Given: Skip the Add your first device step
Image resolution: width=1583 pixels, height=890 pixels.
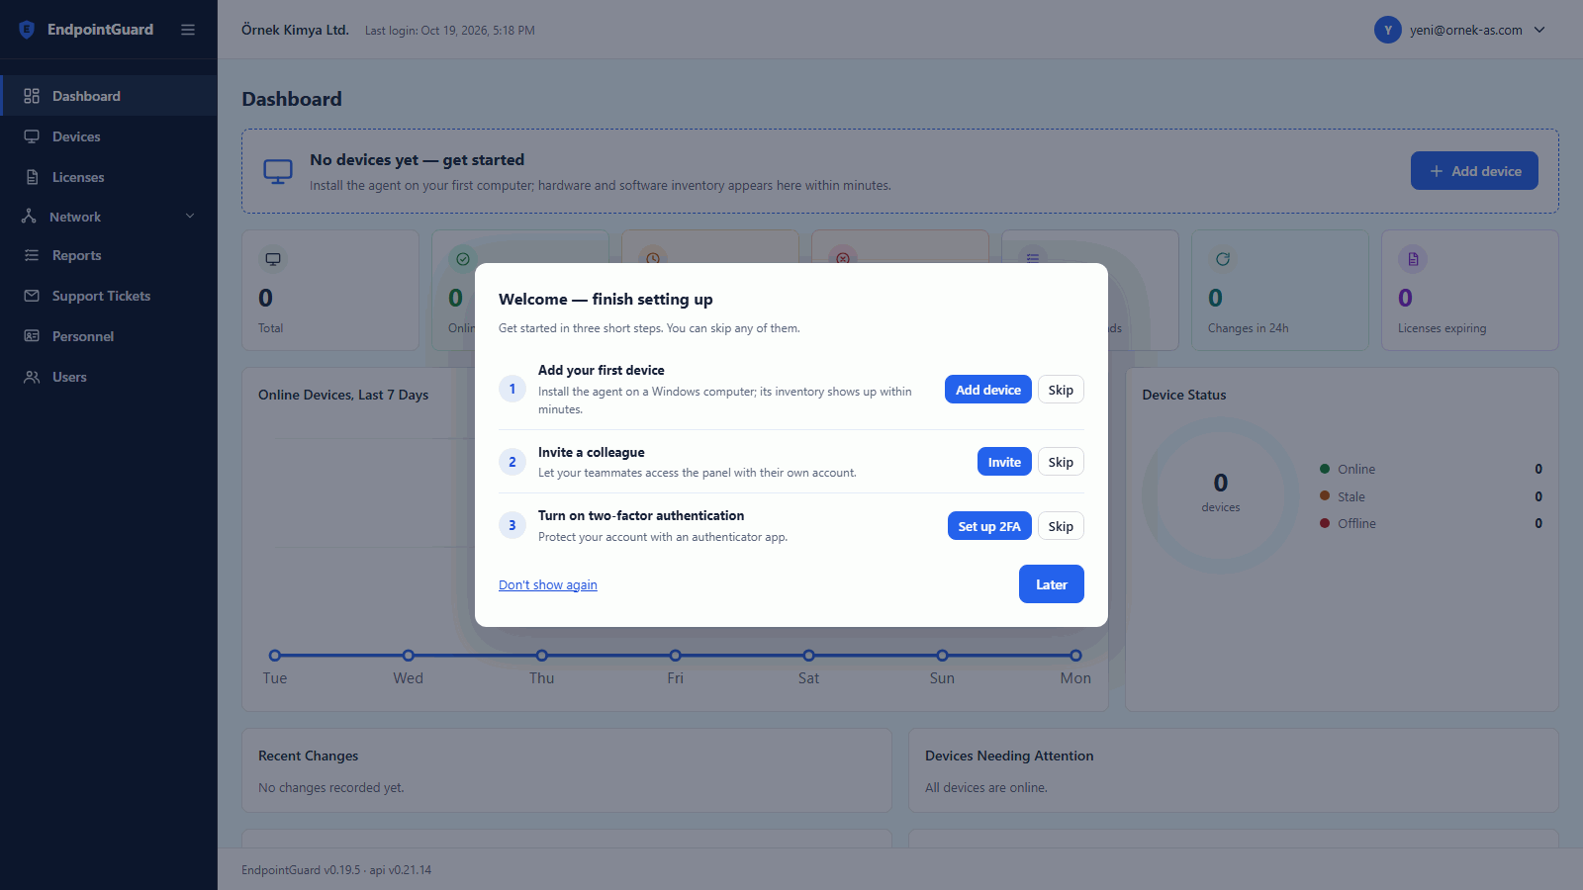Looking at the screenshot, I should (1061, 390).
